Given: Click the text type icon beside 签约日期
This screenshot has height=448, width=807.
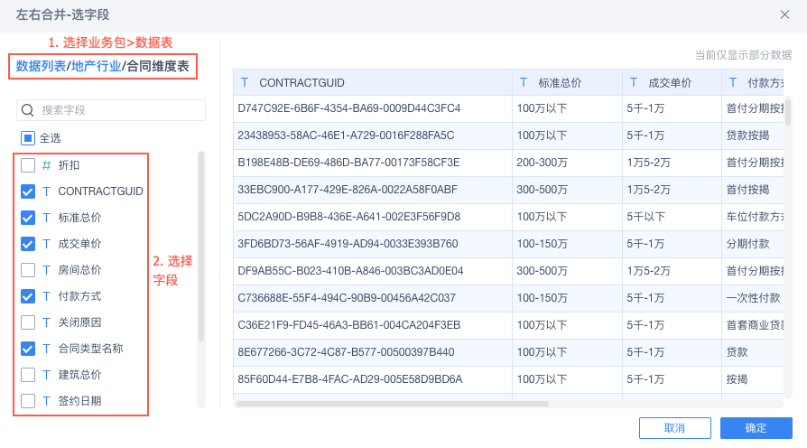Looking at the screenshot, I should 46,400.
